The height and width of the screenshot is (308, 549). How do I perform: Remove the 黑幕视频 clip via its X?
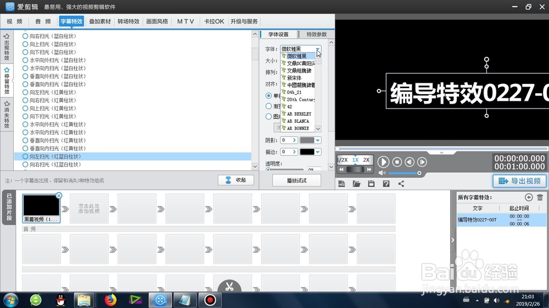coord(59,196)
